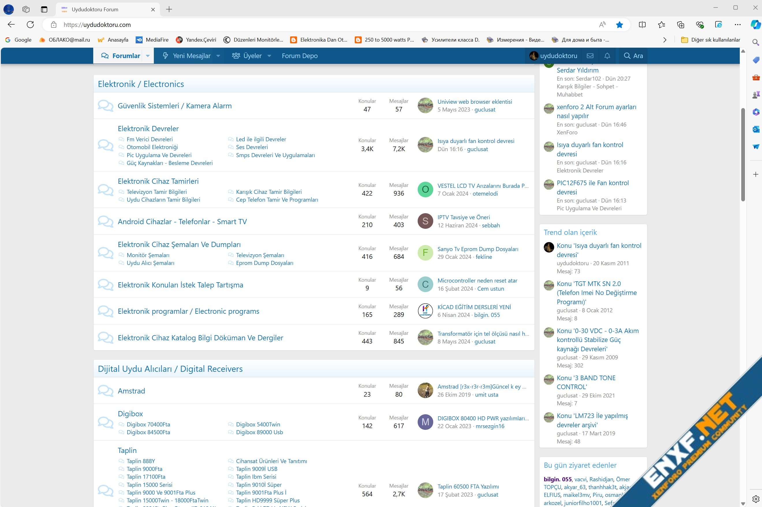Open IPTV Tavsiye ve Öneri thread
Screen dimensions: 762x507
click(464, 217)
